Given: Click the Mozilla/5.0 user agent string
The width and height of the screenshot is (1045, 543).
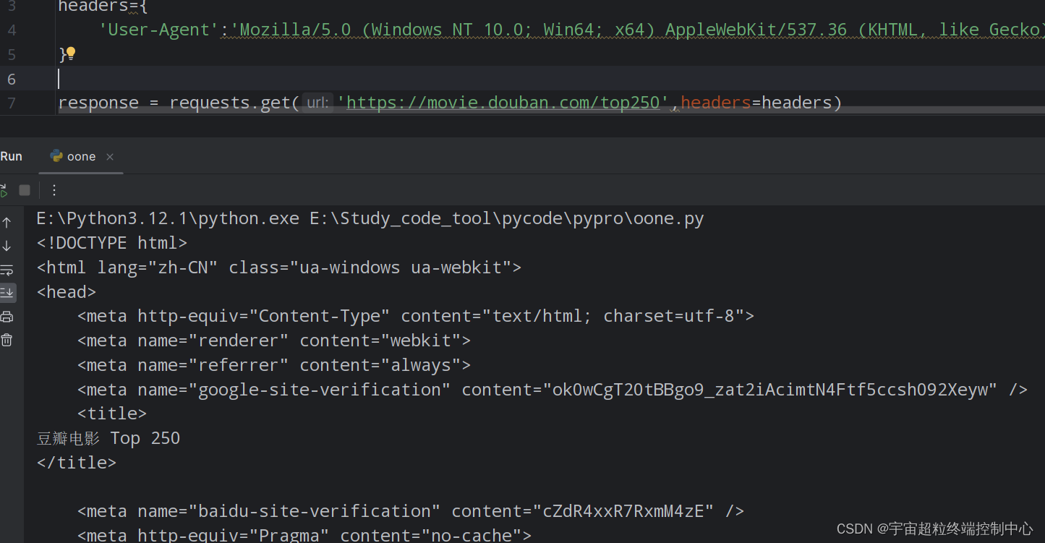Looking at the screenshot, I should tap(637, 30).
